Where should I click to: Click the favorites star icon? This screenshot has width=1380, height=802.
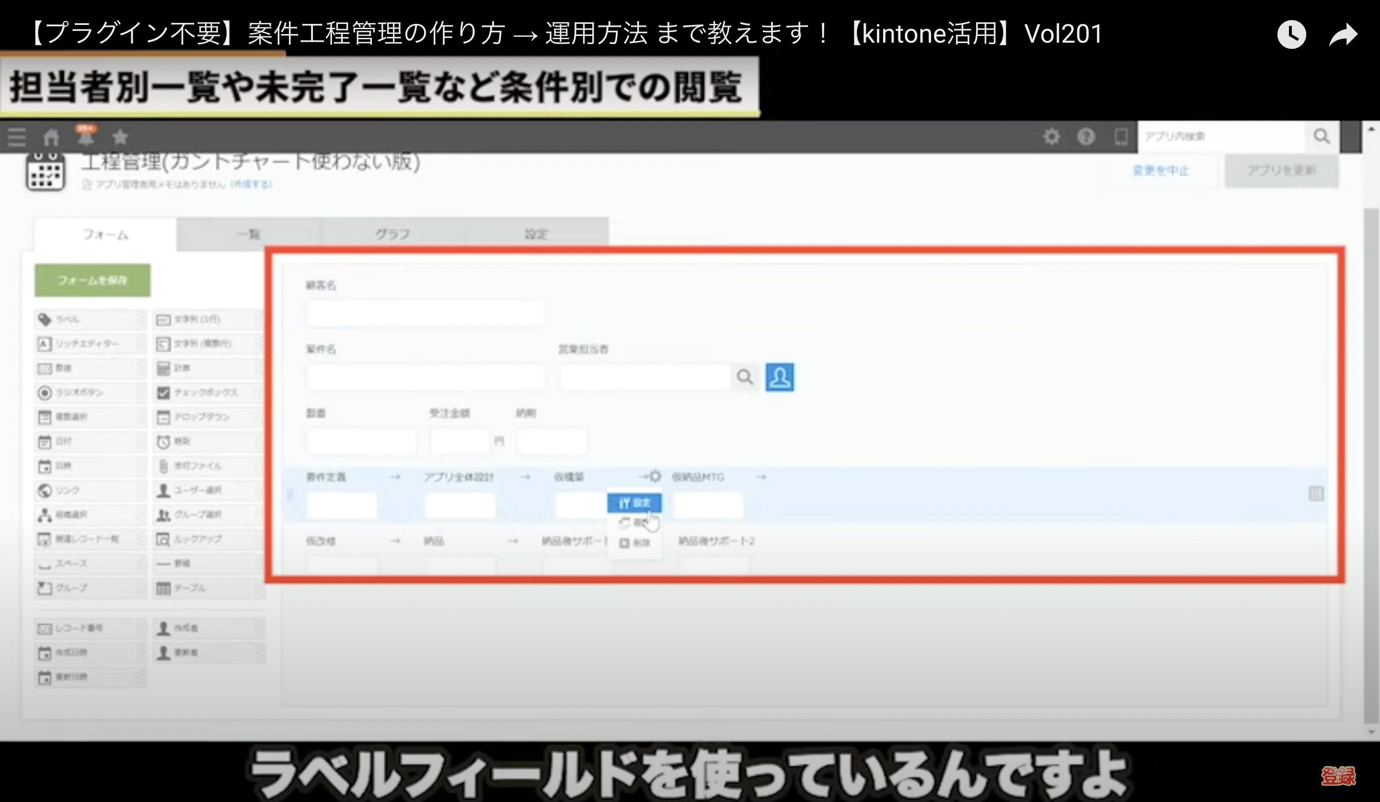120,137
